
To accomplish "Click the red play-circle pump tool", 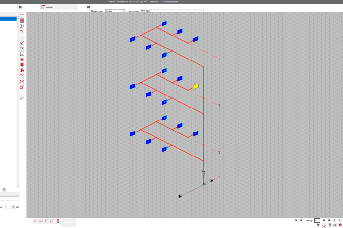I will point(22,70).
